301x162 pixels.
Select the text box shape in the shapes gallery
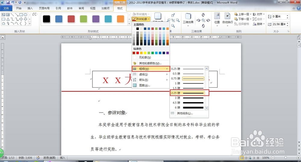pyautogui.click(x=3, y=14)
